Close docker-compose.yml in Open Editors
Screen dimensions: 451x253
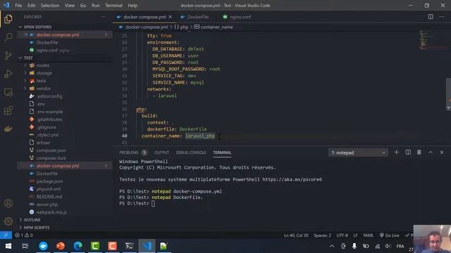pos(26,34)
